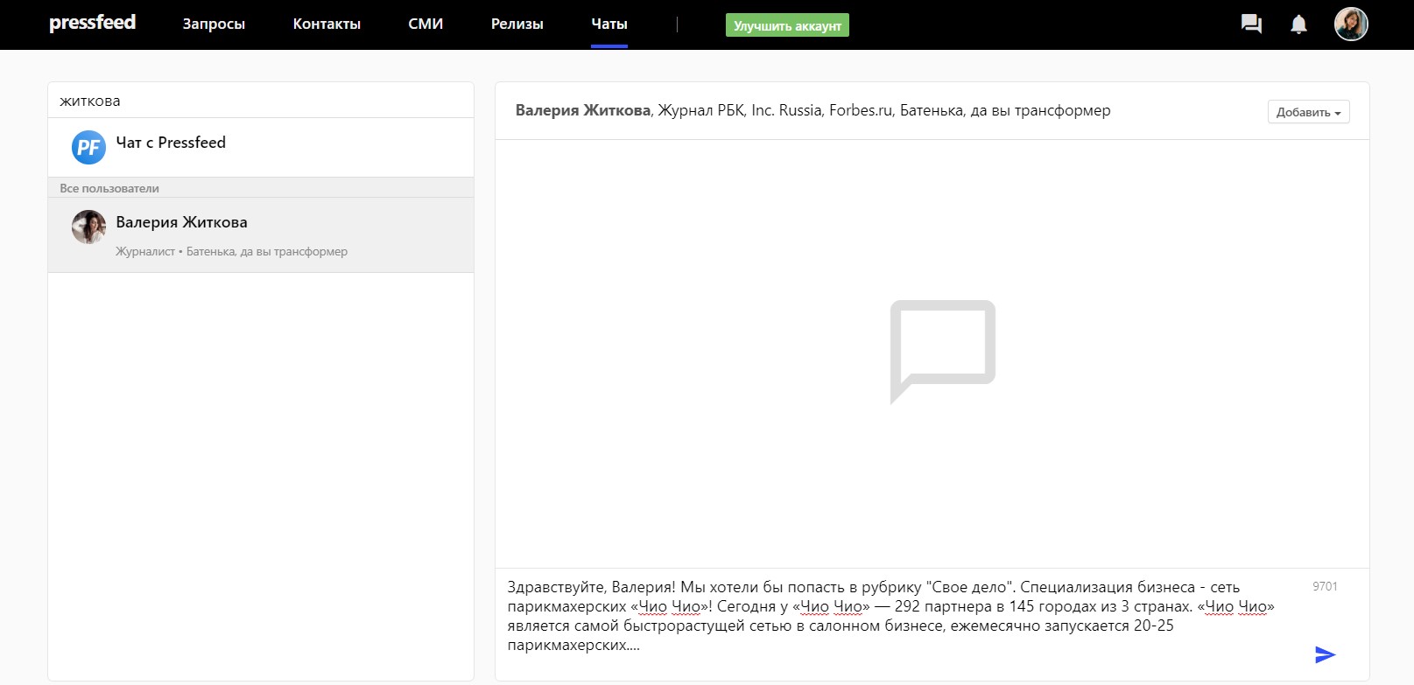Open the Контакты menu item

(327, 24)
